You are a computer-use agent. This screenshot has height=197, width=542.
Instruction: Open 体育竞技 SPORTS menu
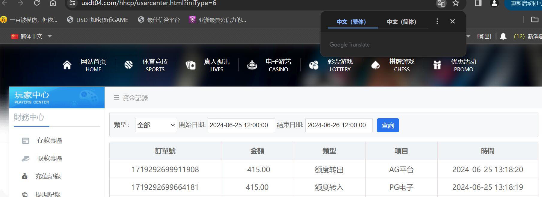[155, 65]
